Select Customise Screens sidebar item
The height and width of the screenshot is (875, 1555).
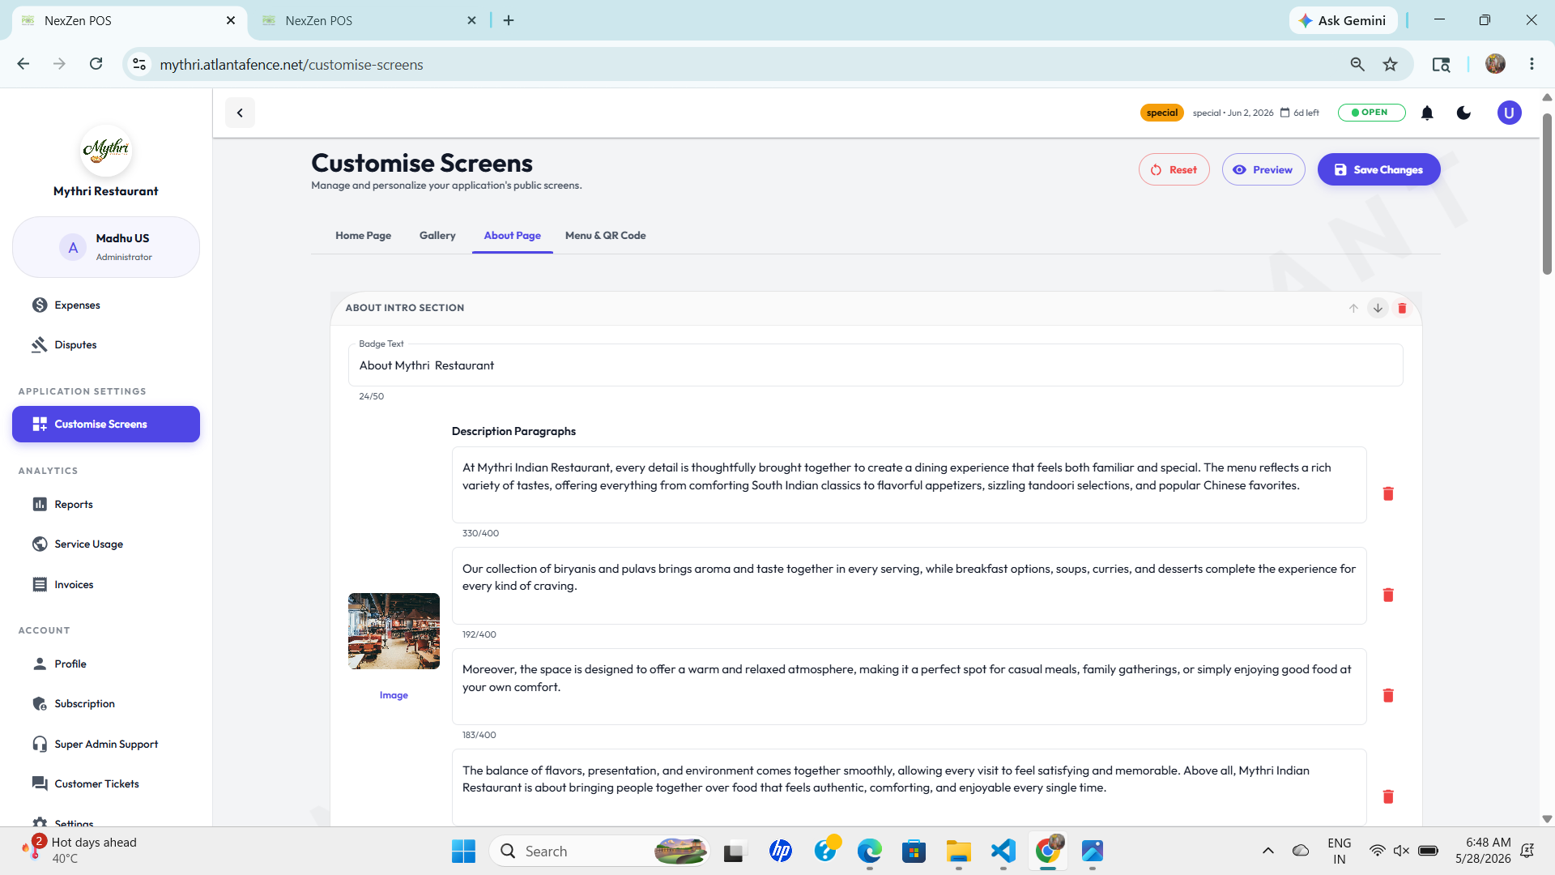[105, 425]
